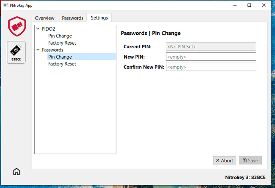Click the Save button
The height and width of the screenshot is (188, 275).
tap(250, 160)
